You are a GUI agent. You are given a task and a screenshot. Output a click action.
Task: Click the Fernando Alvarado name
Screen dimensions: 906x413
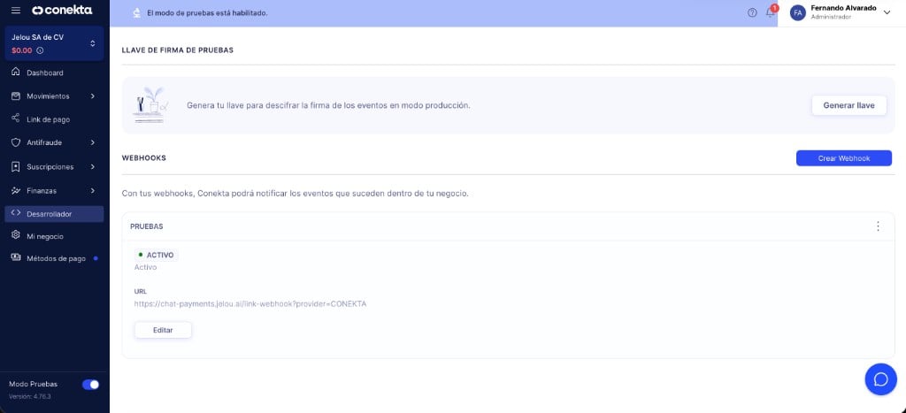[843, 8]
